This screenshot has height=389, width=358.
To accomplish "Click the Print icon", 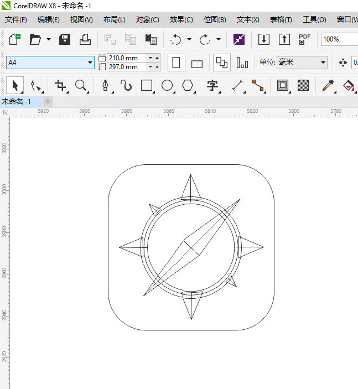I will [x=85, y=39].
